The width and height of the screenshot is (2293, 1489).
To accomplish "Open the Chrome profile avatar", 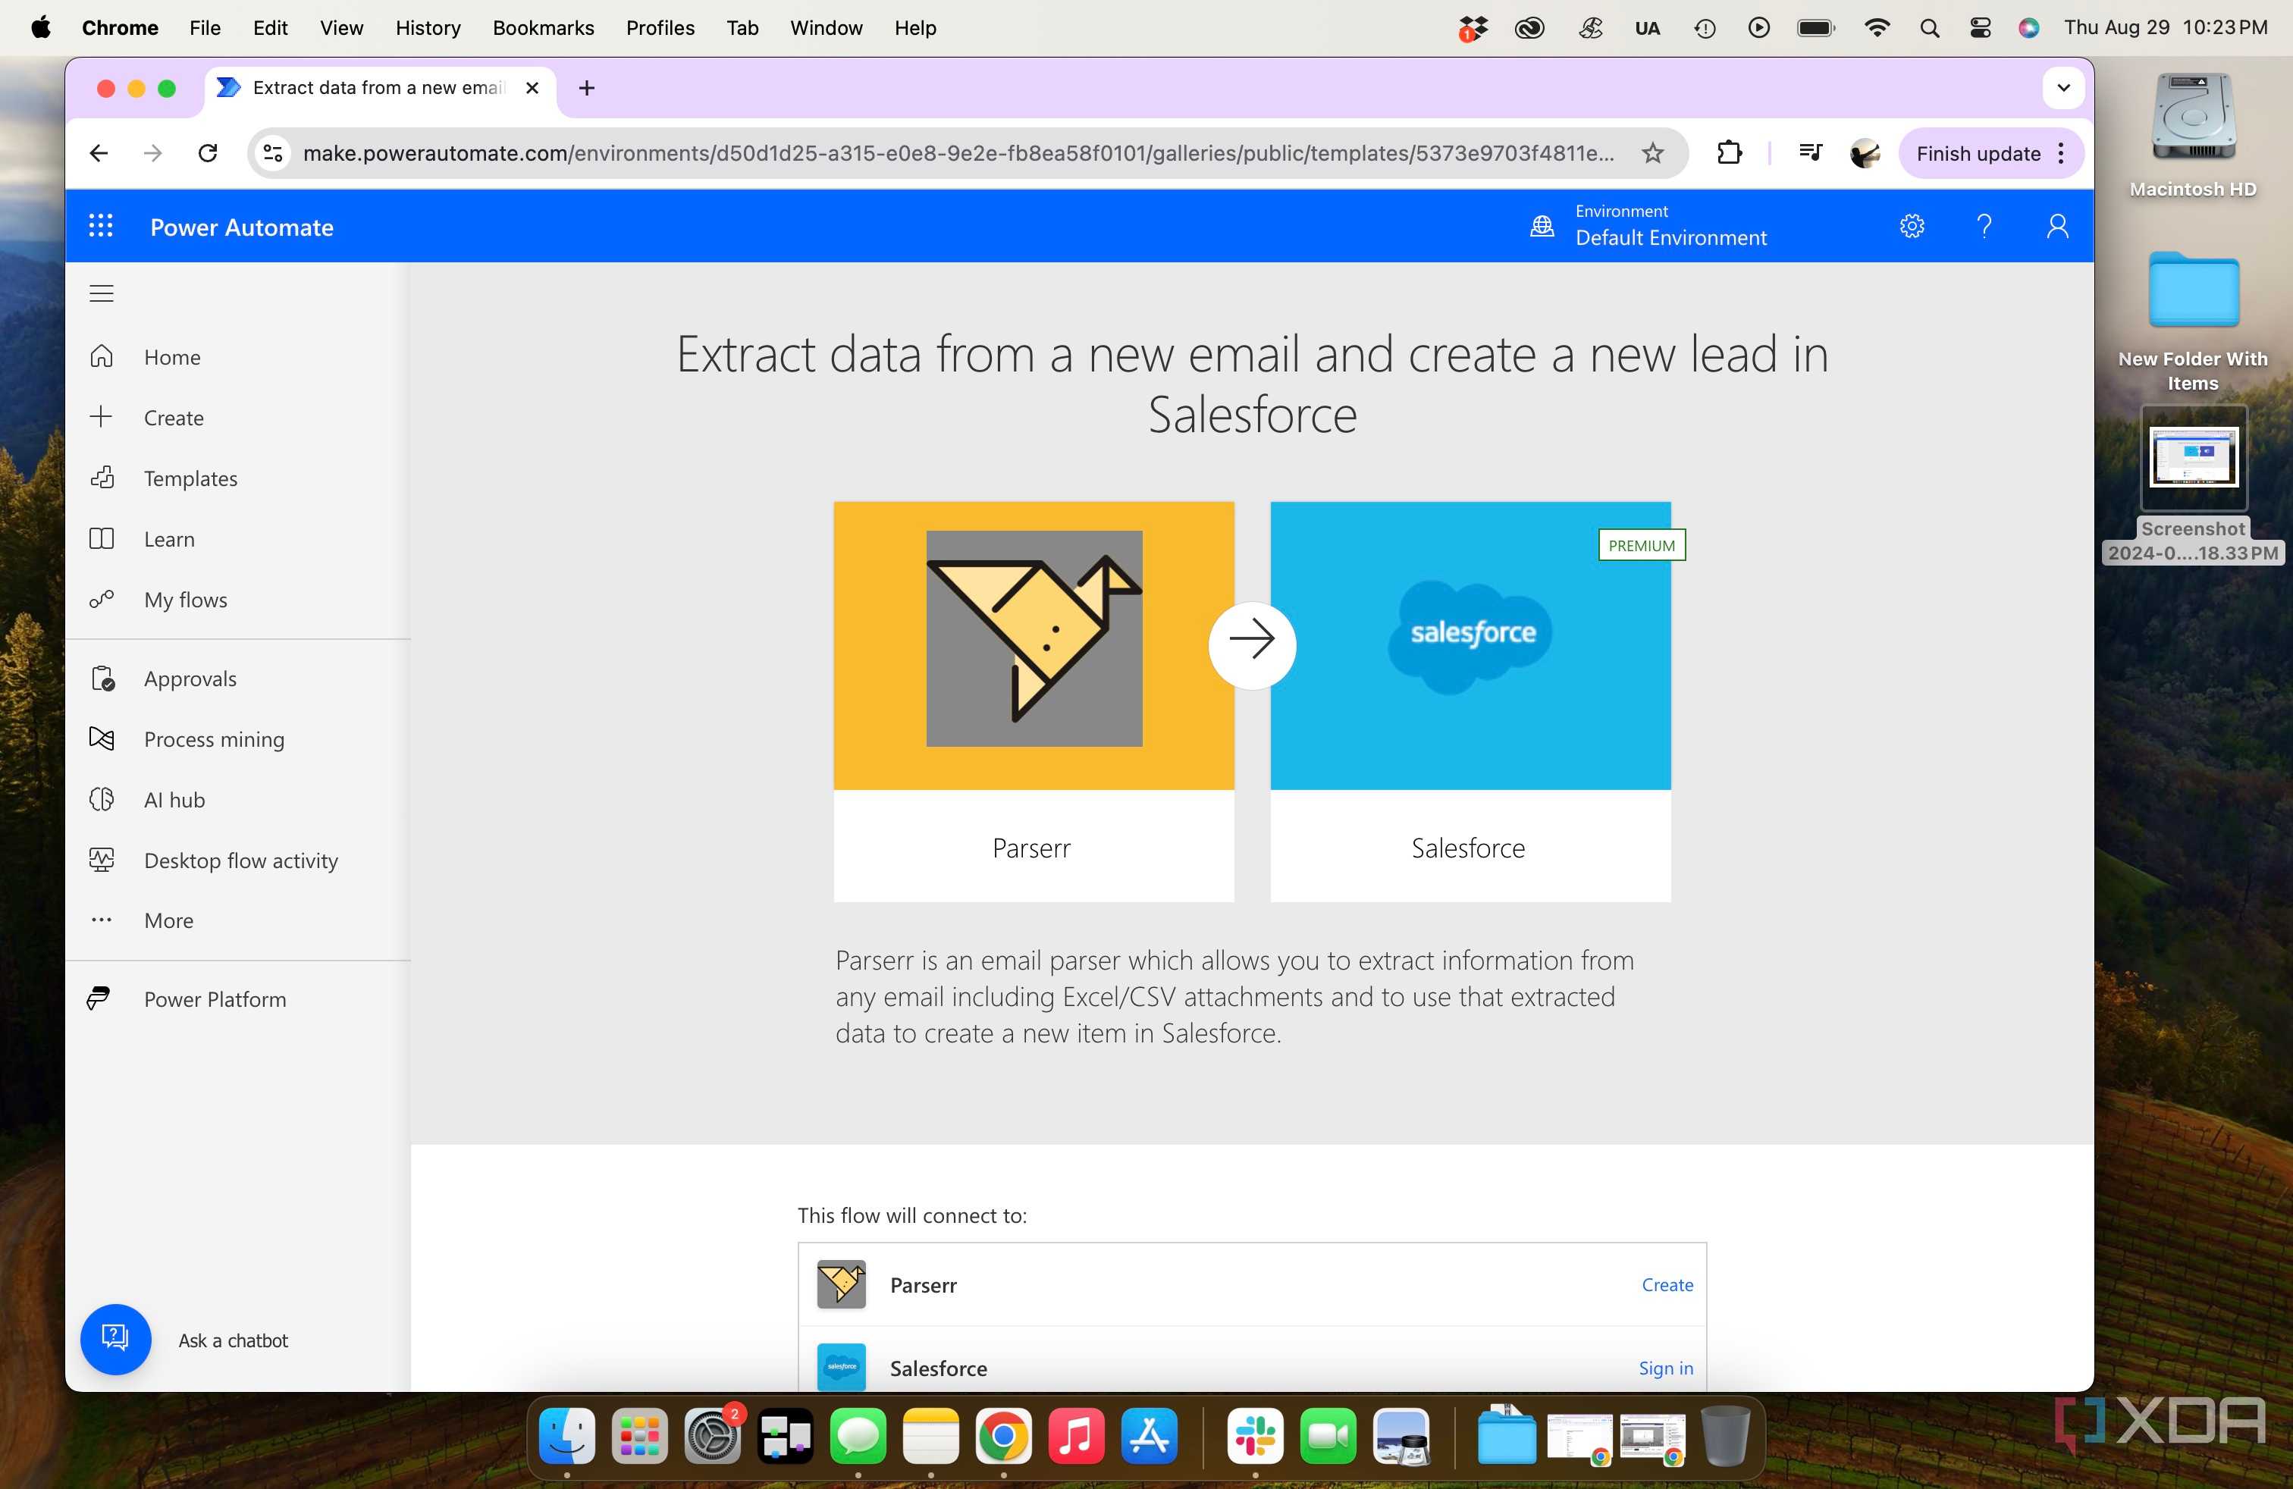I will [x=1865, y=153].
